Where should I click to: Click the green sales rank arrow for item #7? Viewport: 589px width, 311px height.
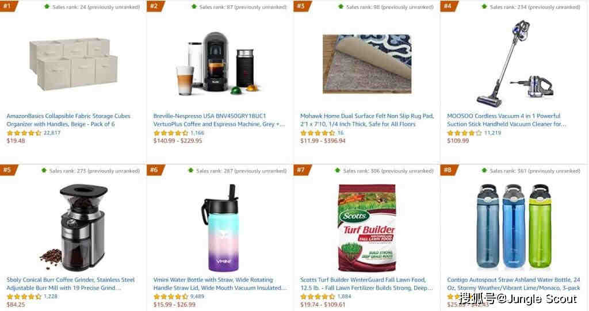point(337,170)
